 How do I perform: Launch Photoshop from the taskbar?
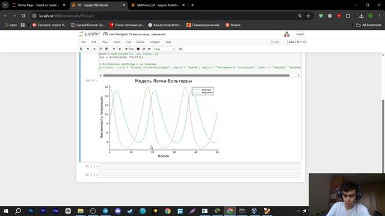coord(31,211)
